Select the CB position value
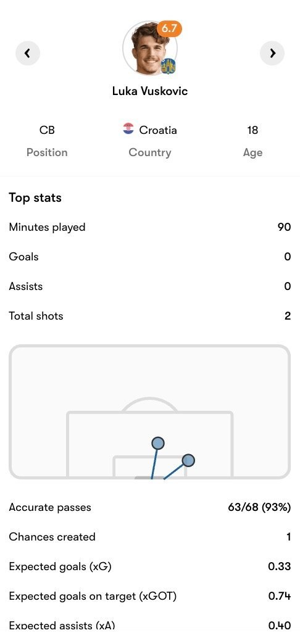 tap(47, 130)
